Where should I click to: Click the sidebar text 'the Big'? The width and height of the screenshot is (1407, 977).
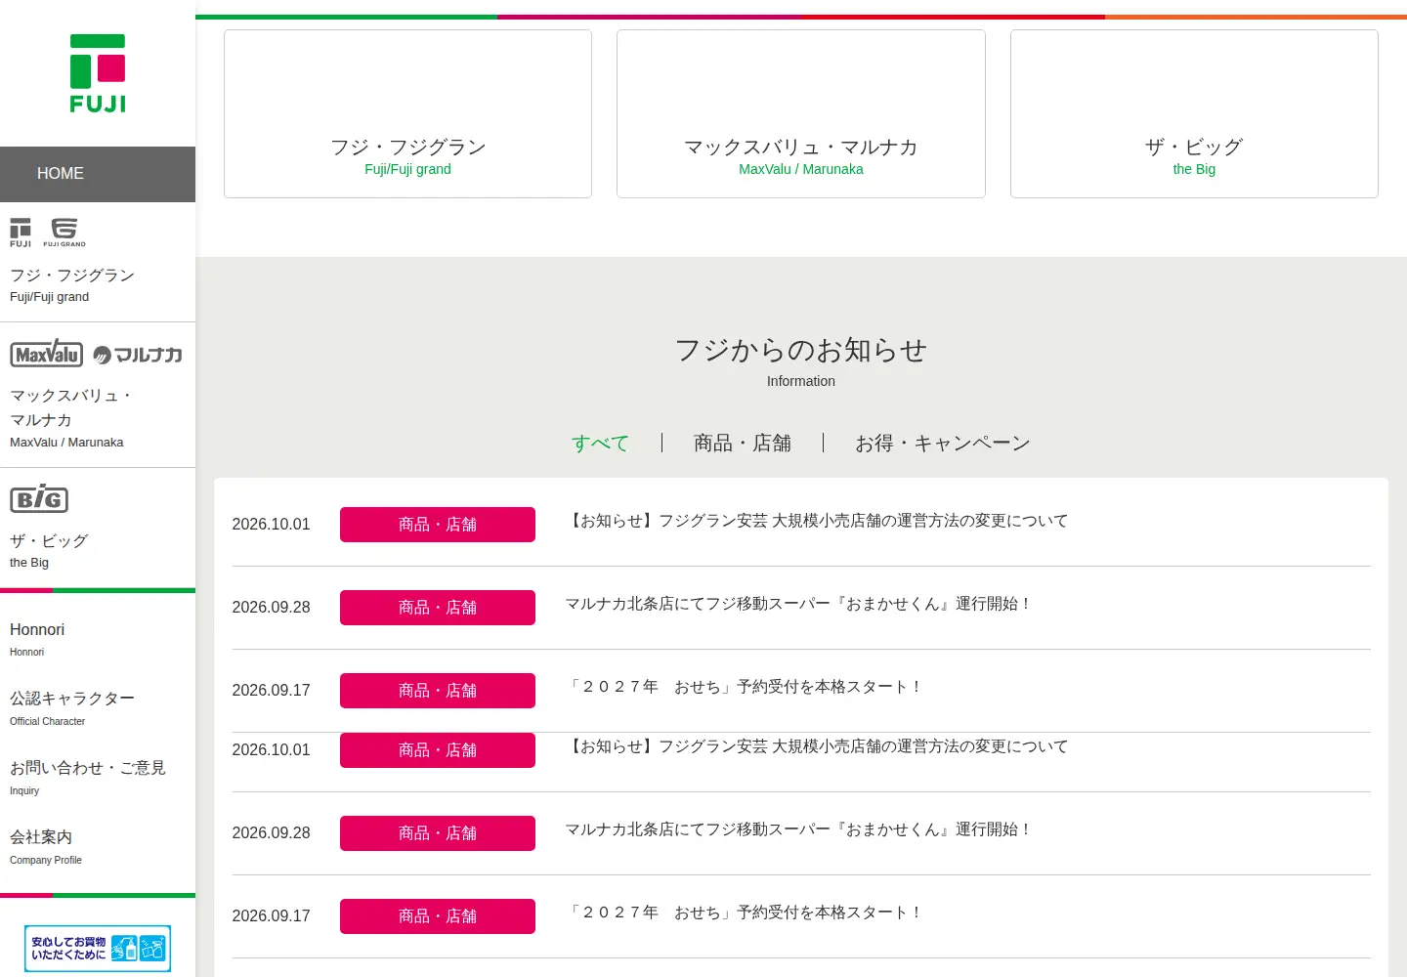click(29, 563)
